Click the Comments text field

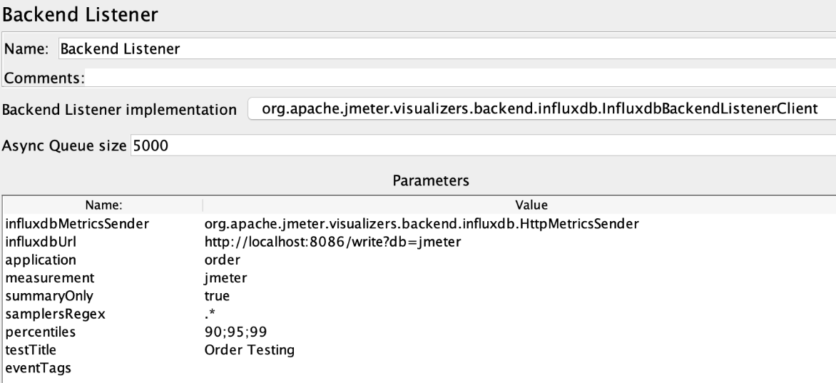[460, 78]
